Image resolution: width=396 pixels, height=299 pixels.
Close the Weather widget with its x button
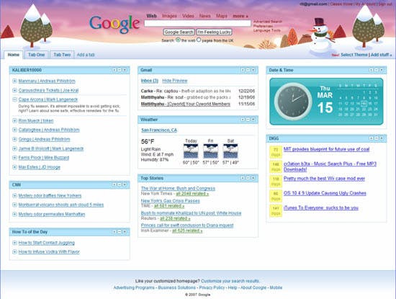(253, 120)
